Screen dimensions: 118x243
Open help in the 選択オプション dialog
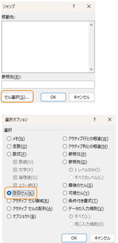[x=95, y=120]
